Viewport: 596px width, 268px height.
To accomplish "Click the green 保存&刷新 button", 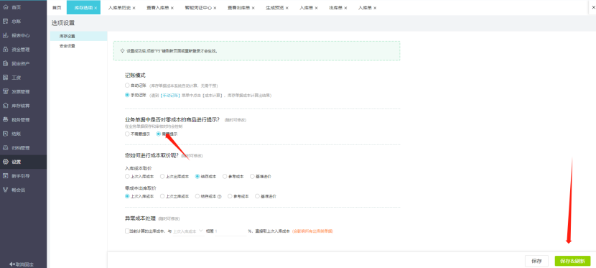I will click(x=572, y=261).
